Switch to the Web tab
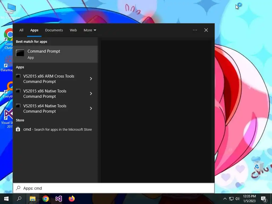Viewport: 272px width, 204px height. 73,30
